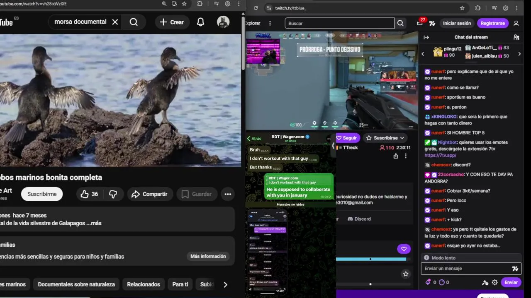Open chat settings gear

tap(494, 282)
